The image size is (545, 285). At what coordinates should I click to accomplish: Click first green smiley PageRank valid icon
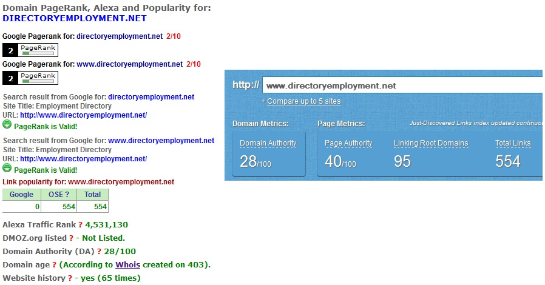(7, 124)
